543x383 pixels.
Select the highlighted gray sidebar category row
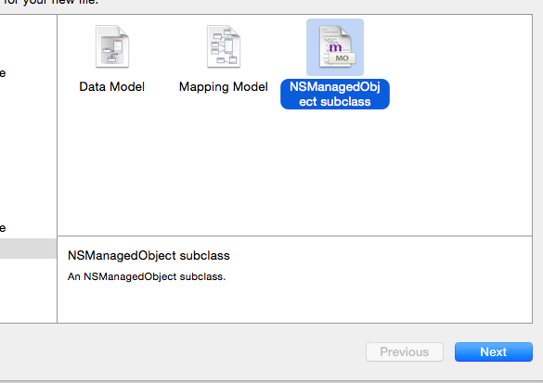(28, 248)
